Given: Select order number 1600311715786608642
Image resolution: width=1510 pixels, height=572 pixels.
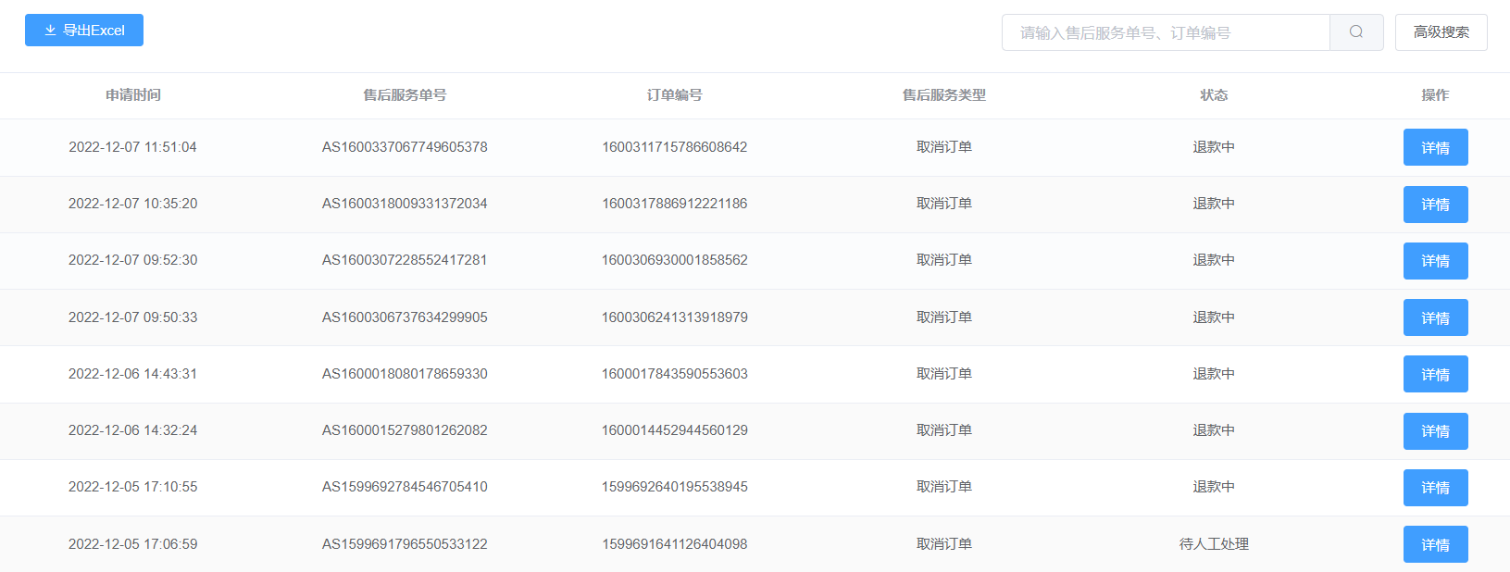Looking at the screenshot, I should click(x=675, y=147).
